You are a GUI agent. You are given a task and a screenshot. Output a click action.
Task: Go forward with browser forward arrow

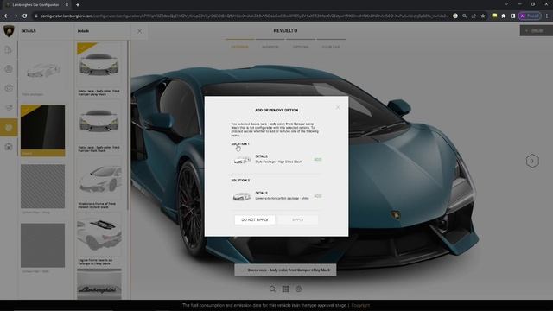(16, 16)
